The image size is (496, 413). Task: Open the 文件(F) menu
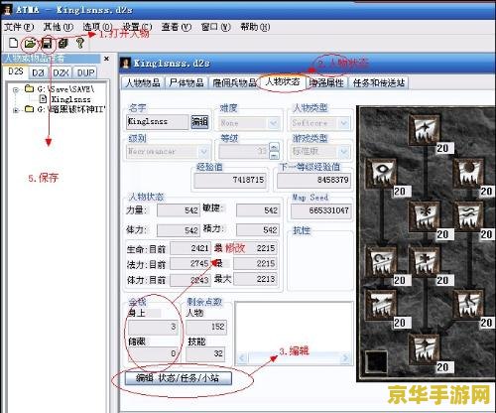19,27
